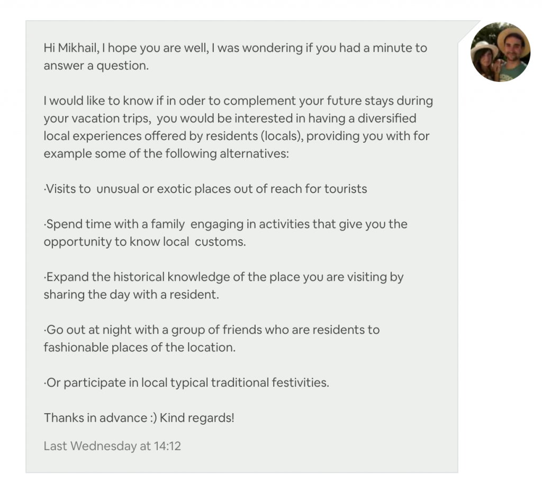Click the message bubble's pointed tail corner
This screenshot has width=542, height=503.
(469, 31)
